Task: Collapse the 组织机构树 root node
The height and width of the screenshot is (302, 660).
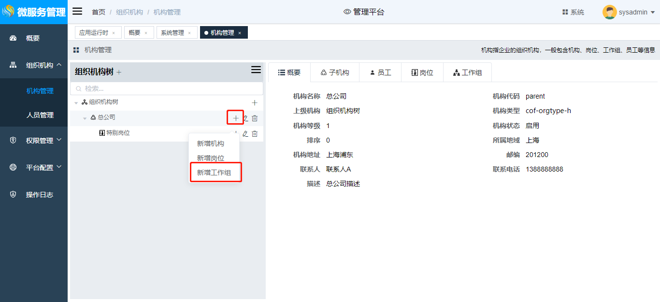Action: [x=76, y=103]
